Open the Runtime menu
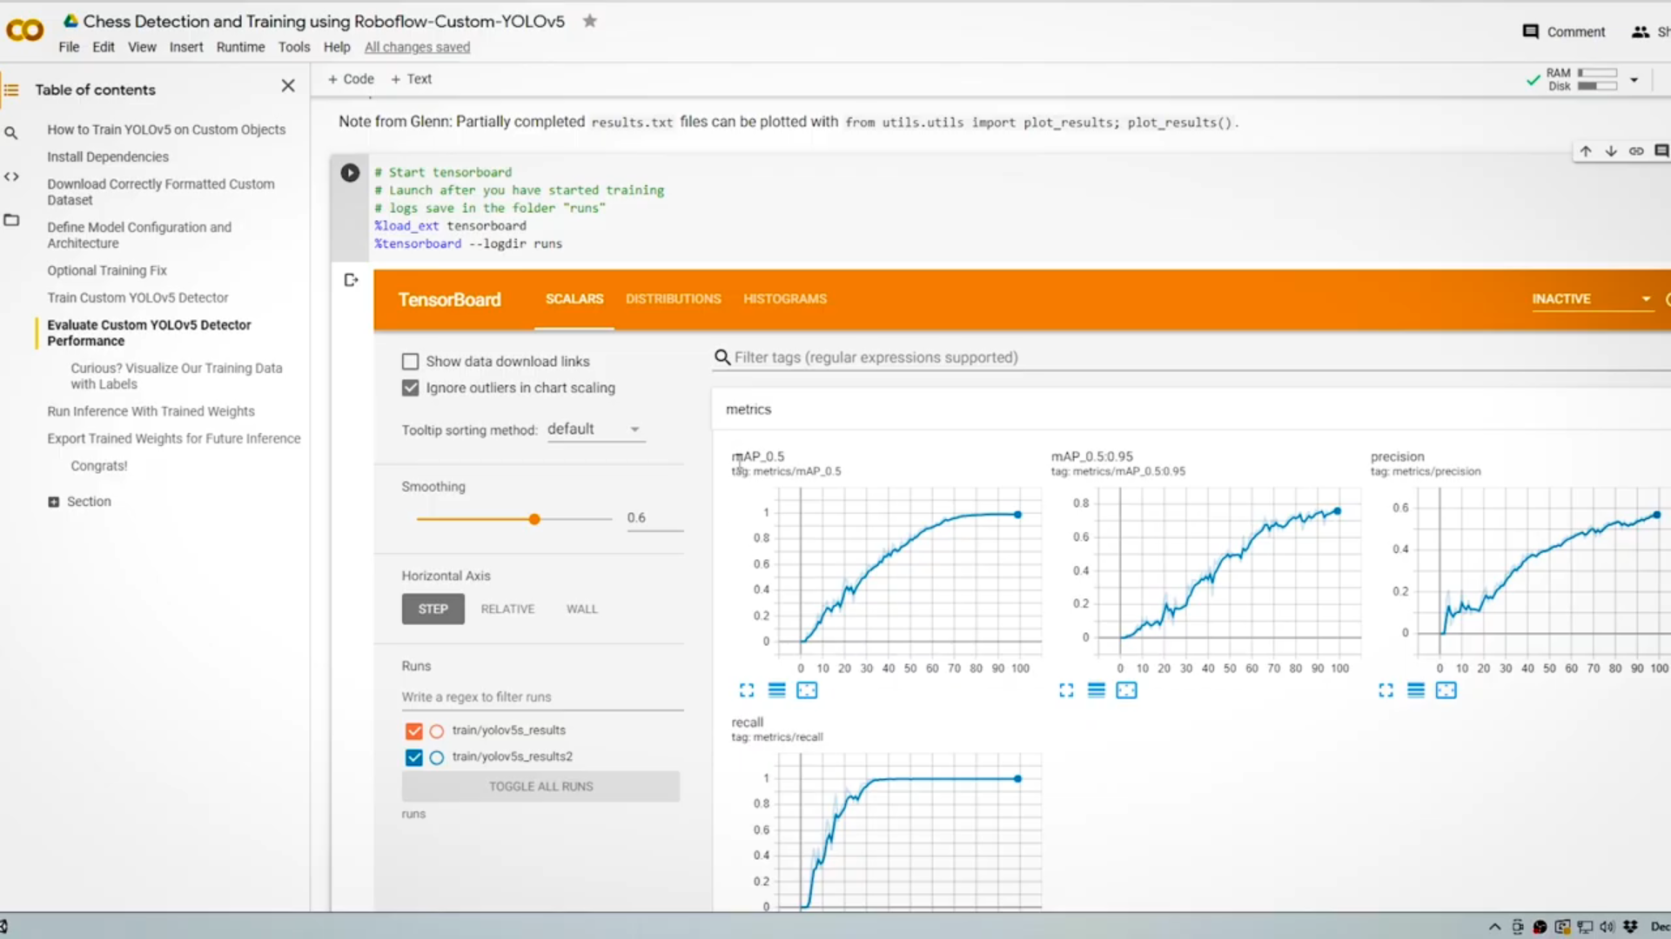The height and width of the screenshot is (939, 1671). click(240, 47)
